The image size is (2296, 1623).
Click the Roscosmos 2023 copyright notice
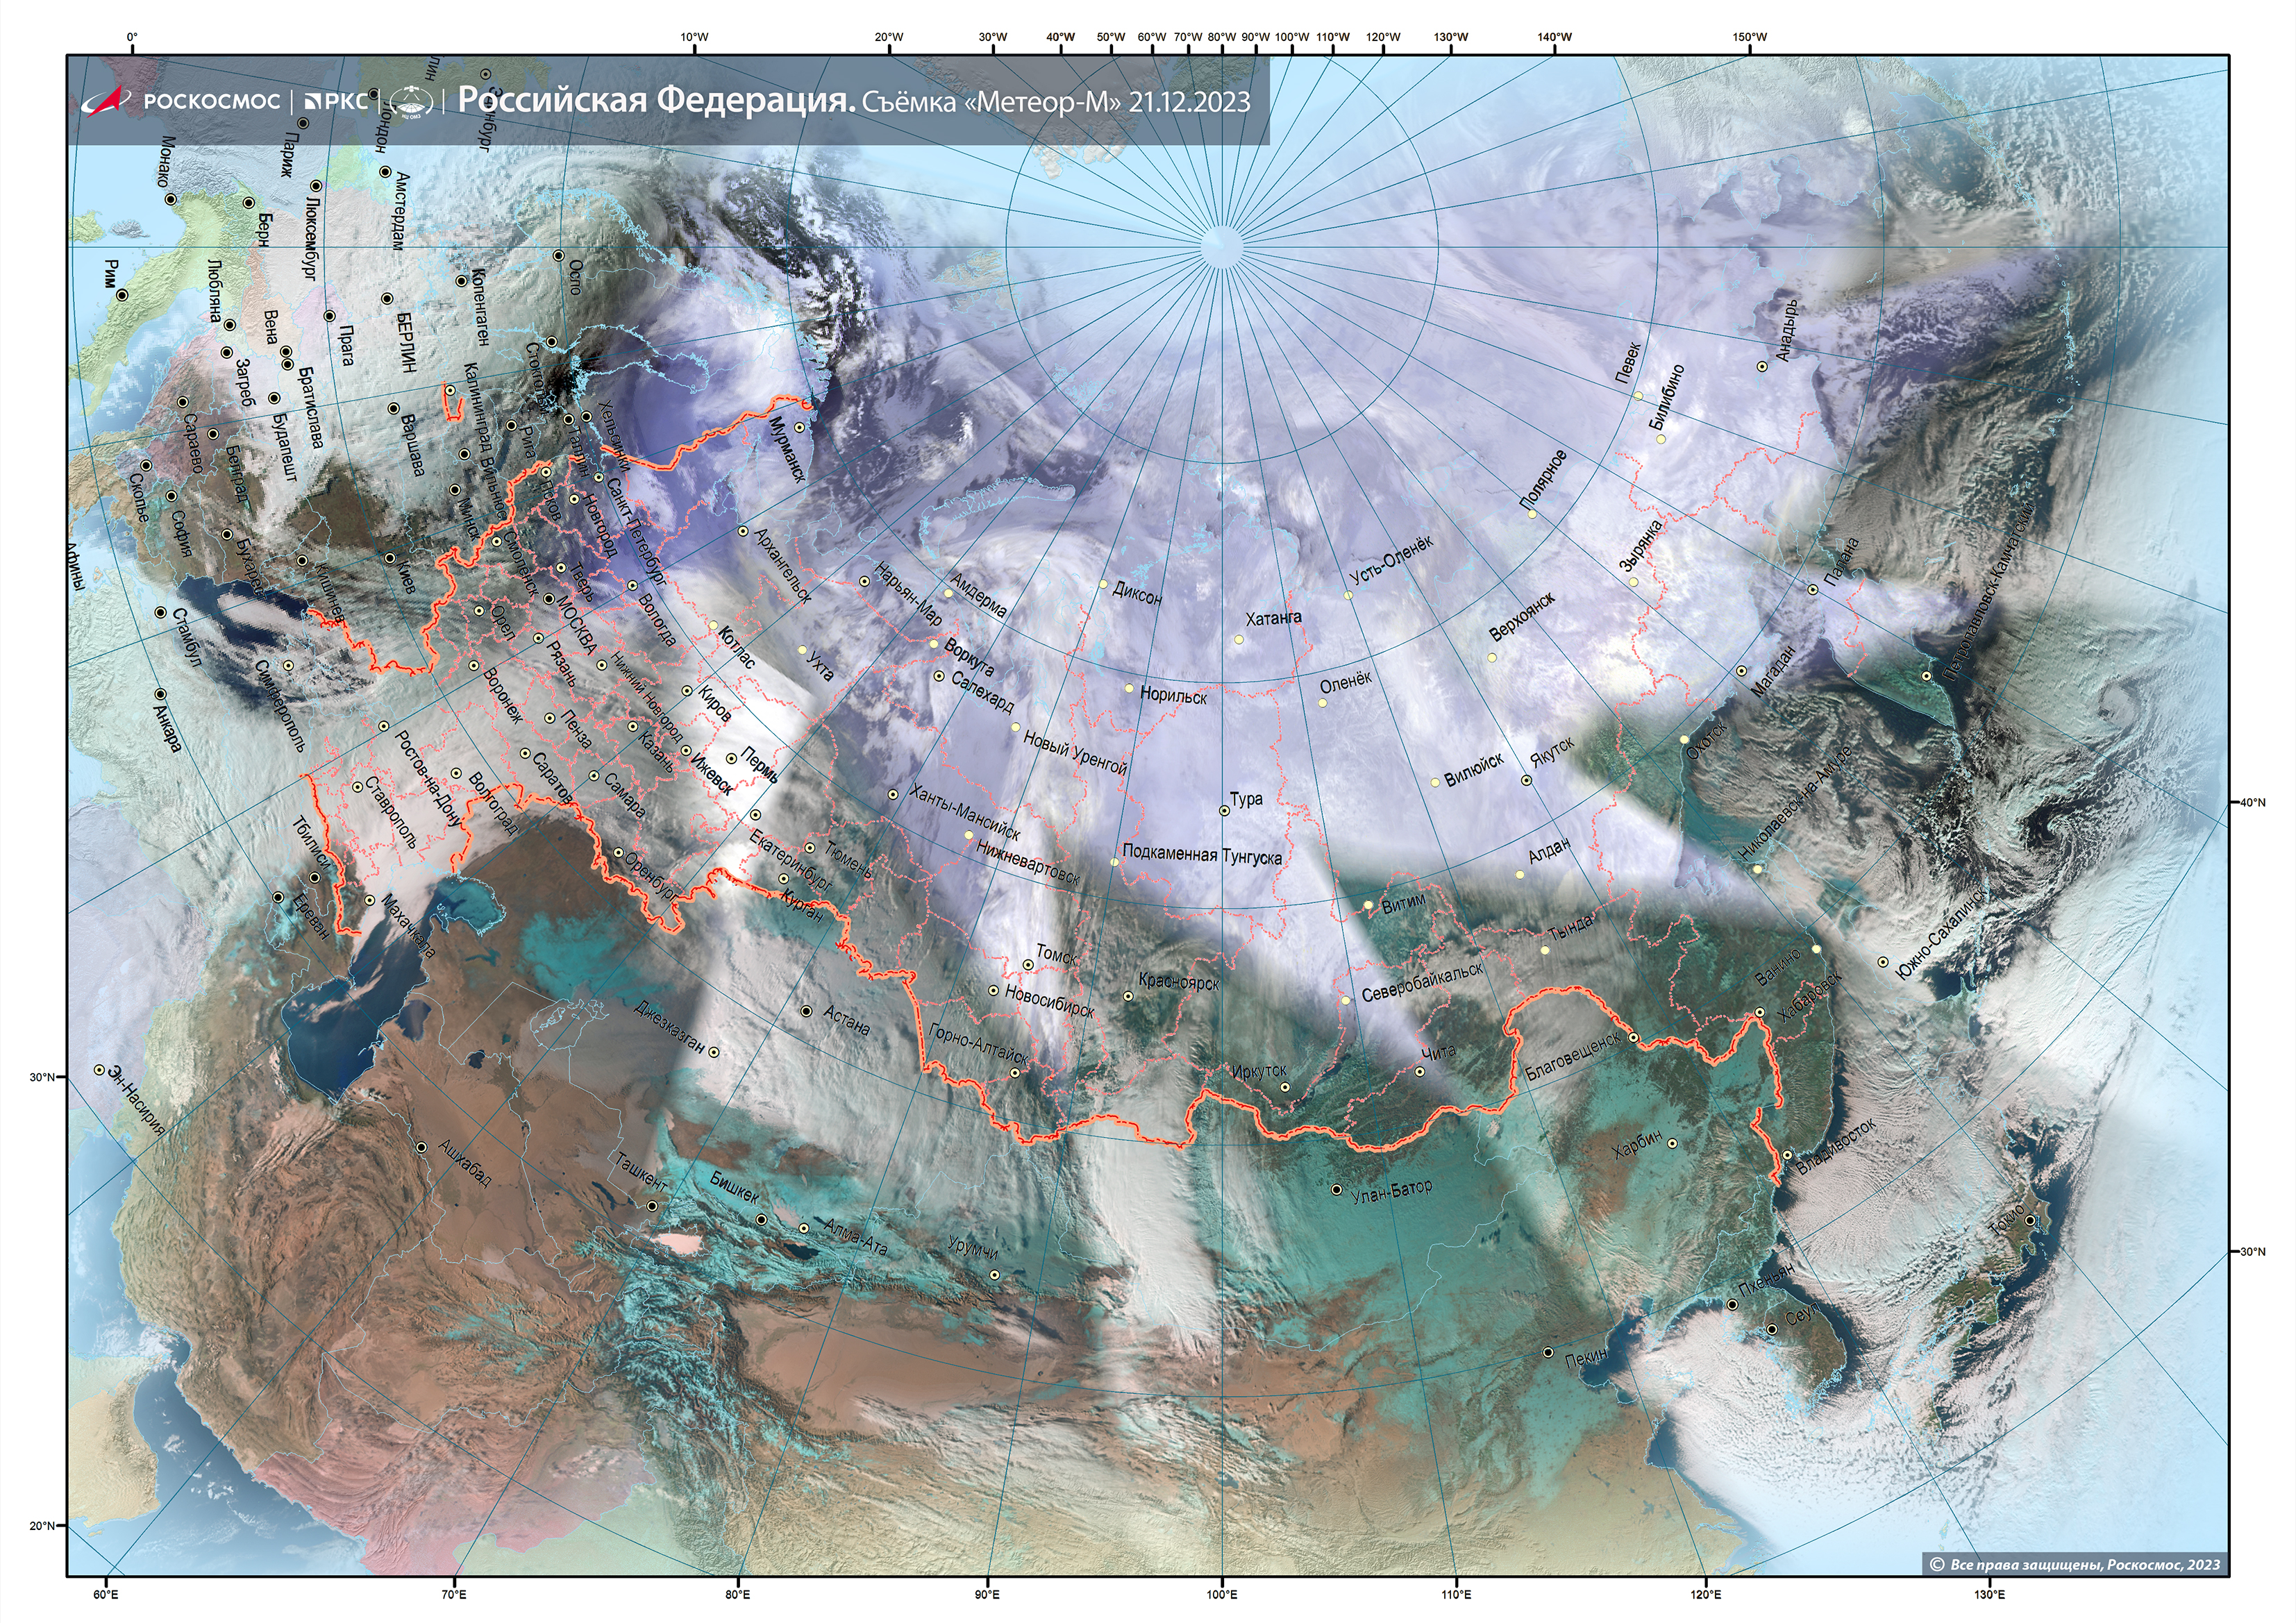pos(2074,1564)
